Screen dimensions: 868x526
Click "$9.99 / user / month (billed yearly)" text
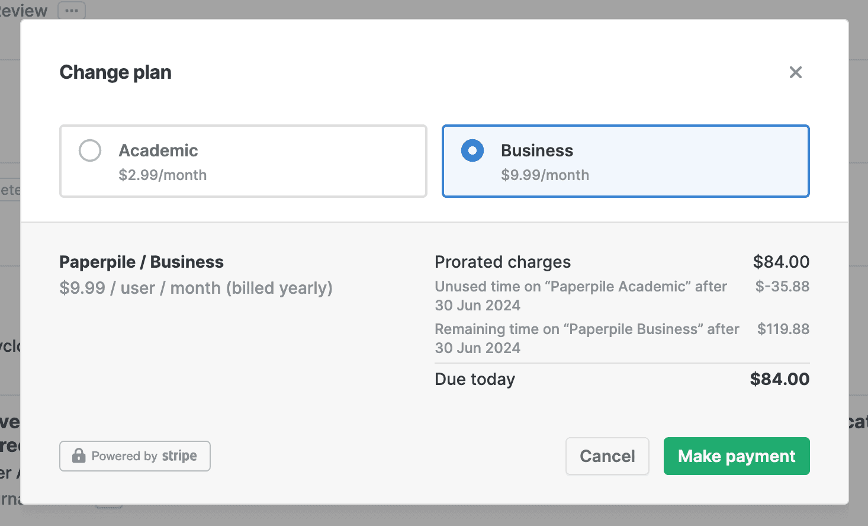196,288
